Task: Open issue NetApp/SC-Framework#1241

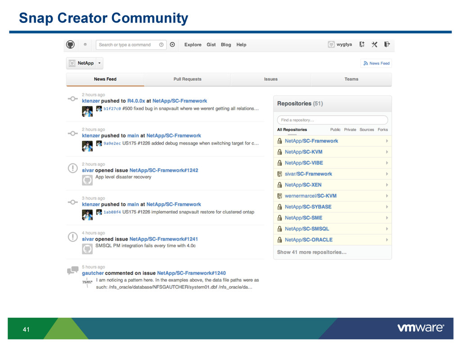Action: coord(164,239)
